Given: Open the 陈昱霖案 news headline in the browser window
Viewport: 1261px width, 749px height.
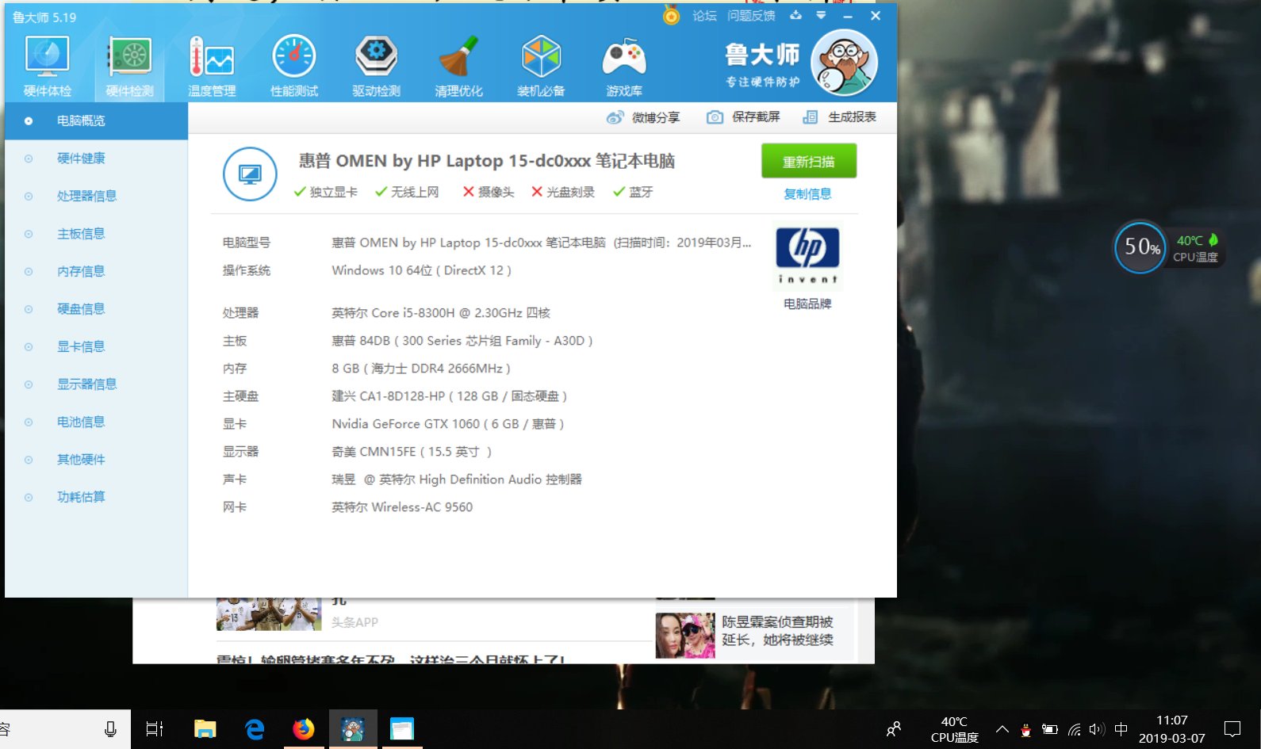Looking at the screenshot, I should click(778, 631).
